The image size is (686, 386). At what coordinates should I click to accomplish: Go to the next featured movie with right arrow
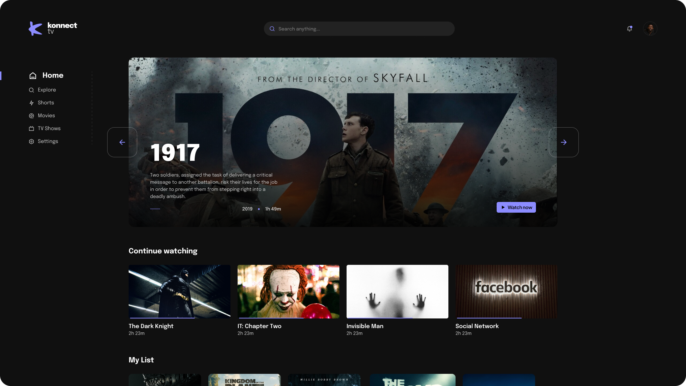[564, 142]
